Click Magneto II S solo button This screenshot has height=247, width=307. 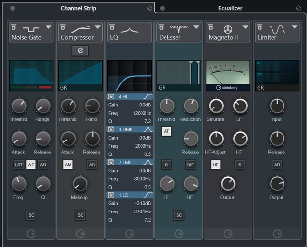pyautogui.click(x=240, y=165)
